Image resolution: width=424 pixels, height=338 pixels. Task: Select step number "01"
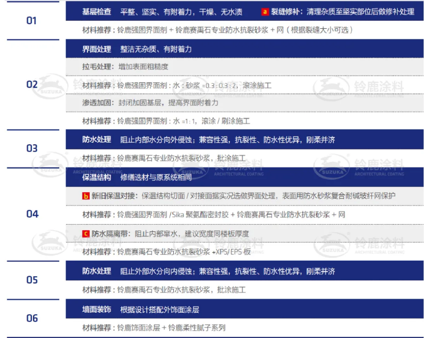point(31,21)
